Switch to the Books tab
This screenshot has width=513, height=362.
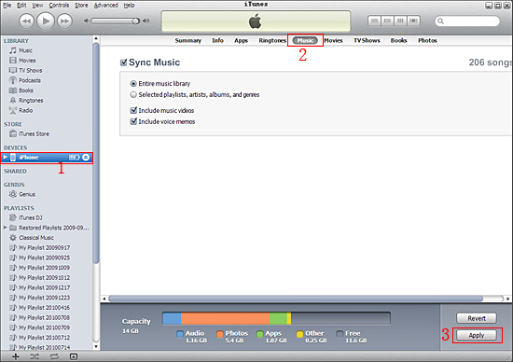(x=399, y=41)
